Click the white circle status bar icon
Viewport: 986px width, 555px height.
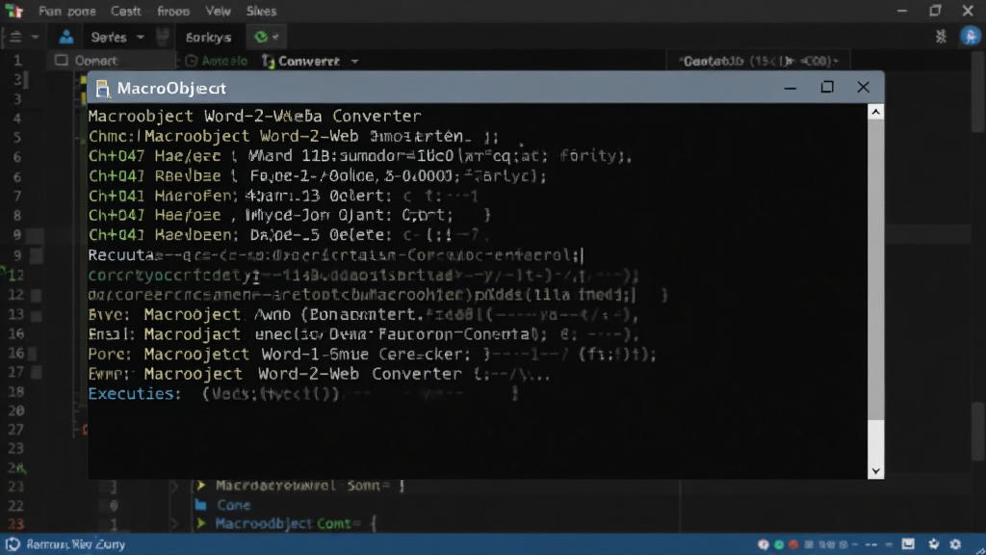pyautogui.click(x=764, y=544)
